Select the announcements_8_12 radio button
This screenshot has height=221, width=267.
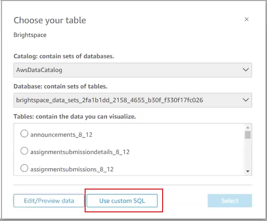point(24,134)
